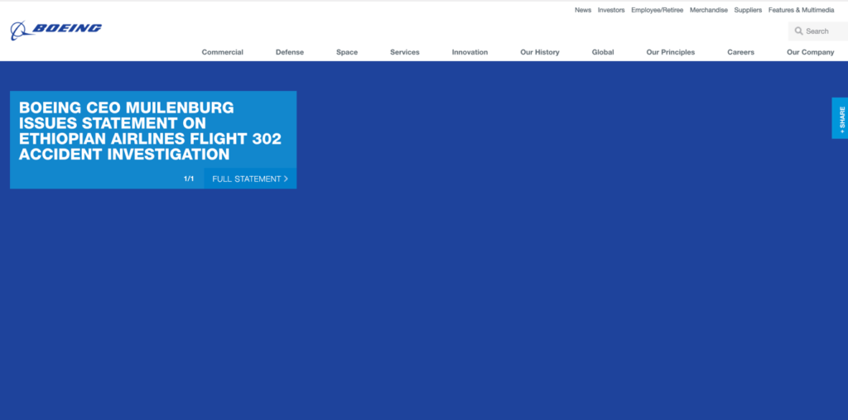Click into the Search field

[817, 31]
